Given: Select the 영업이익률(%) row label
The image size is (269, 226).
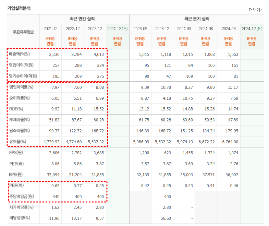Looking at the screenshot, I should pyautogui.click(x=21, y=87).
